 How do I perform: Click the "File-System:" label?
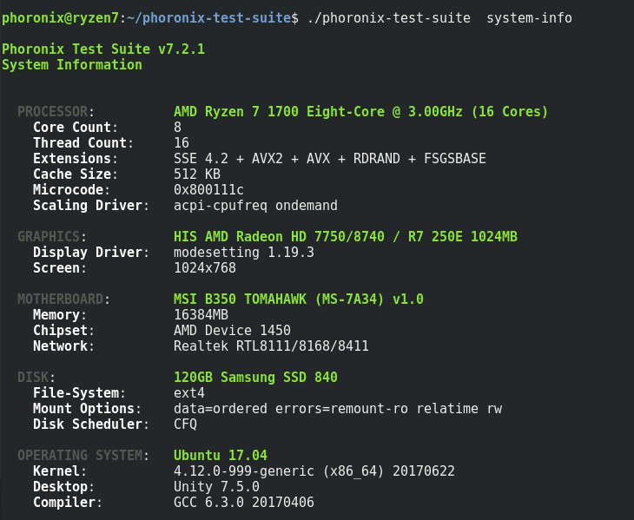click(x=79, y=393)
